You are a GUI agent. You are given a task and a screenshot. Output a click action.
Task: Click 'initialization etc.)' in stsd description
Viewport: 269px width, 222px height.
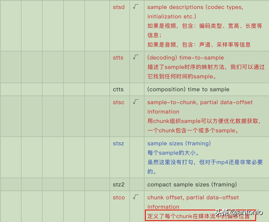tap(172, 16)
